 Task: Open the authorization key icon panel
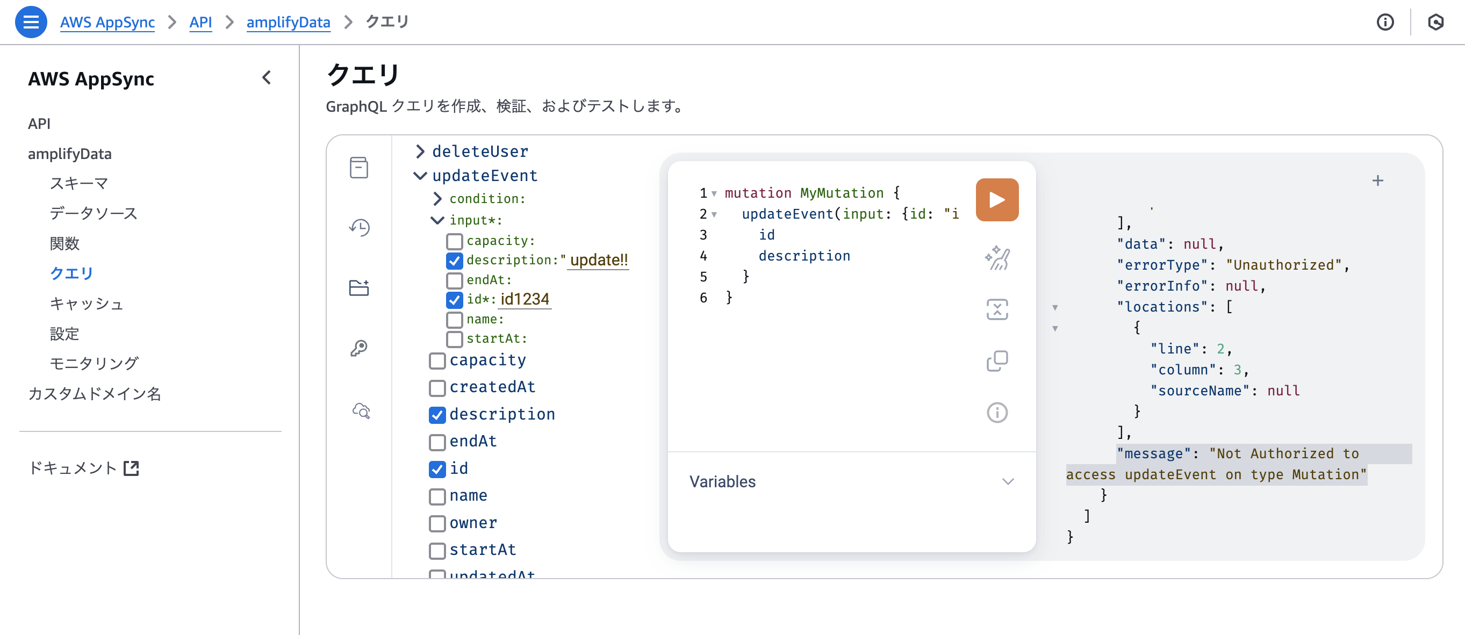359,348
